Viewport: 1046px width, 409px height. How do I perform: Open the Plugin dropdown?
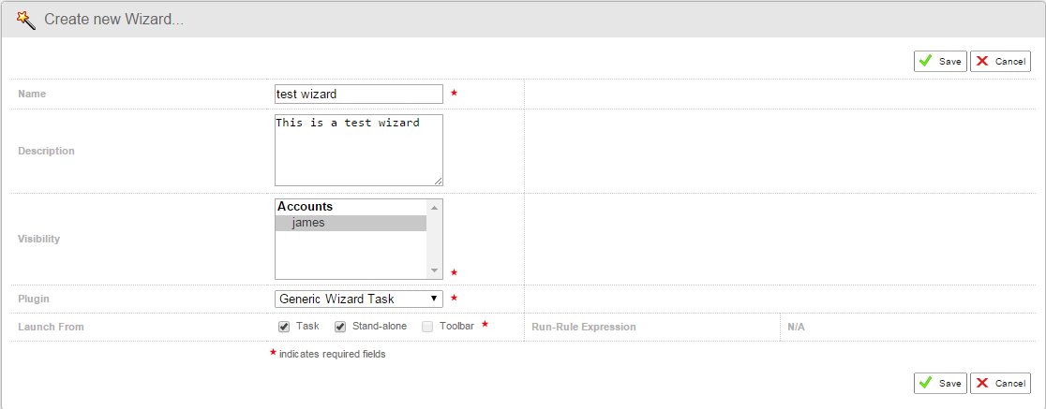pyautogui.click(x=358, y=299)
